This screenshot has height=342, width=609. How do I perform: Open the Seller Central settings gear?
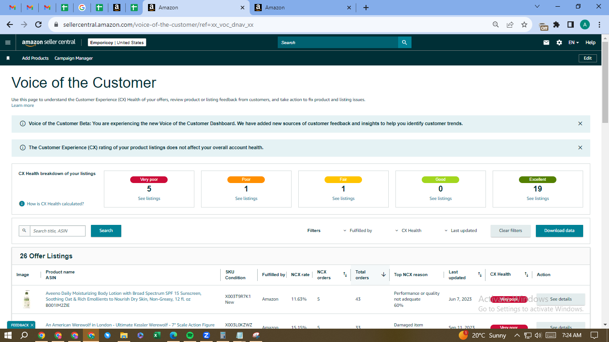pyautogui.click(x=559, y=42)
